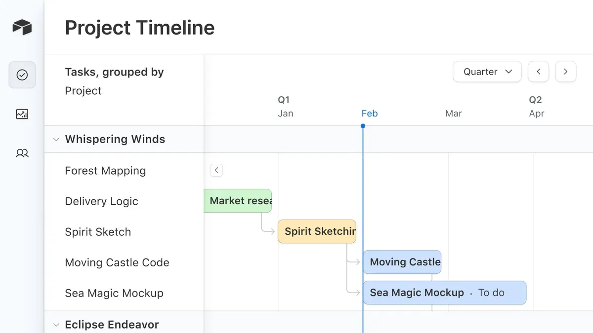Viewport: 593px width, 333px height.
Task: Click the Whispering Winds group name
Action: tap(115, 139)
